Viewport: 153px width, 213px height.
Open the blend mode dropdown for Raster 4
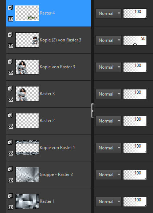pyautogui.click(x=109, y=13)
